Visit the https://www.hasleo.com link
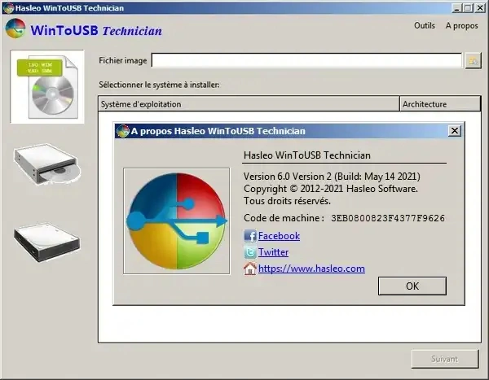 [311, 269]
